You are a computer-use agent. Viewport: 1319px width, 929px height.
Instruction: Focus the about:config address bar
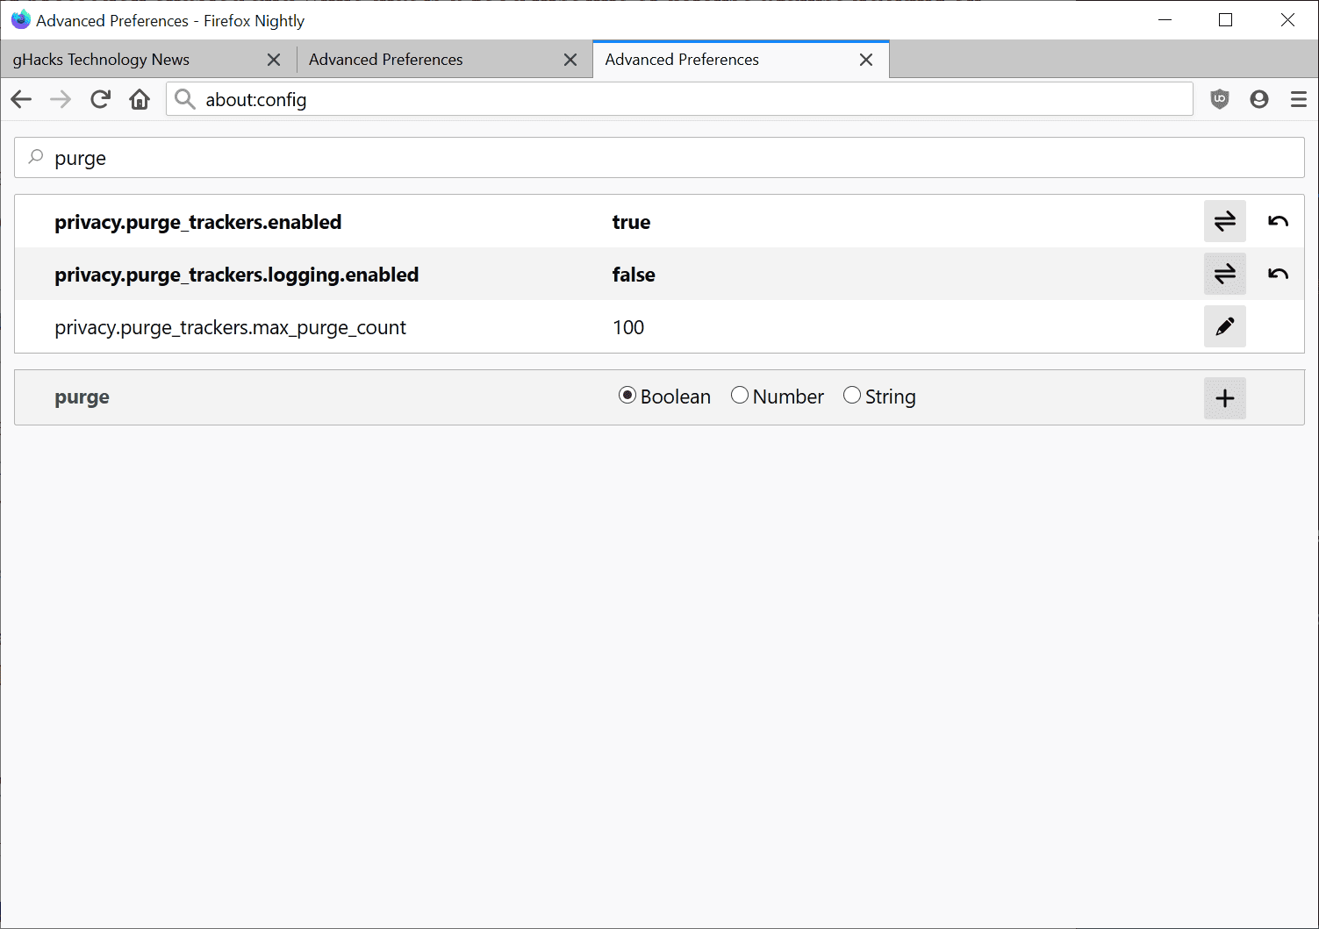pos(679,99)
